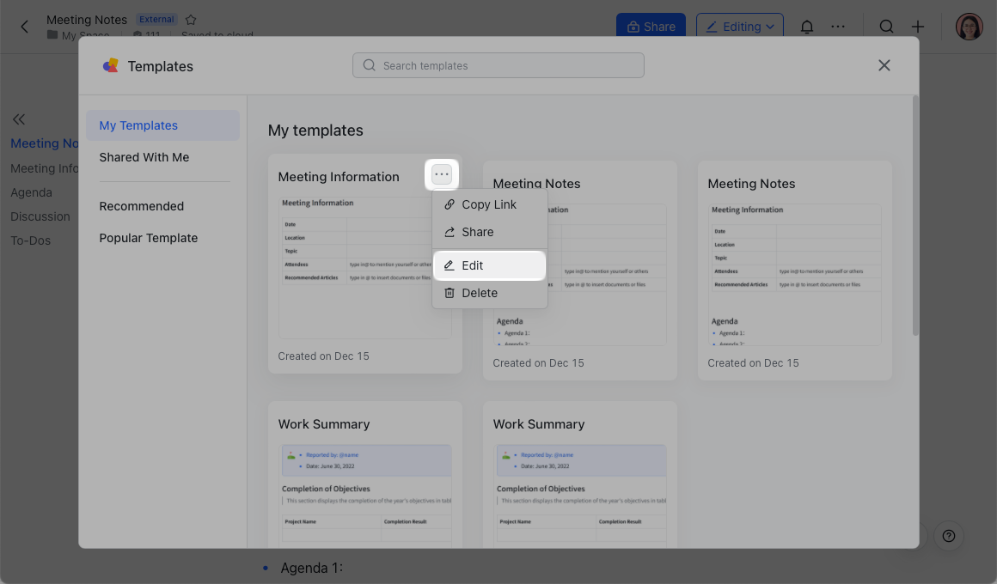Open notifications via the bell icon
This screenshot has height=584, width=997.
(806, 27)
